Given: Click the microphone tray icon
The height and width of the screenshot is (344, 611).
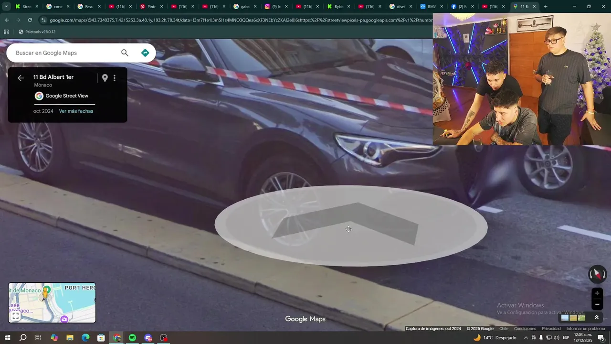Looking at the screenshot, I should pos(541,338).
